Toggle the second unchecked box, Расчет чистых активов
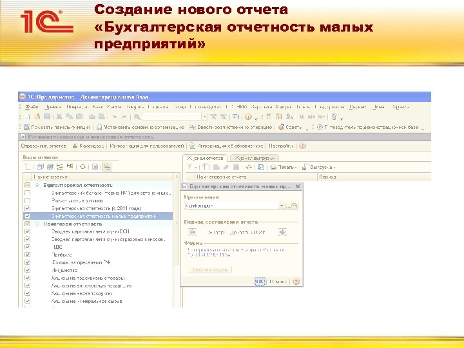 27,200
